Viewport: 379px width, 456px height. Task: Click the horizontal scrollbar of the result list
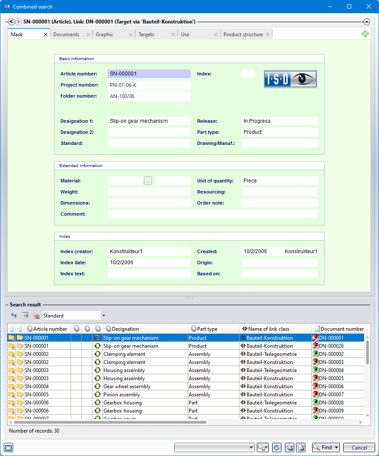tap(110, 422)
